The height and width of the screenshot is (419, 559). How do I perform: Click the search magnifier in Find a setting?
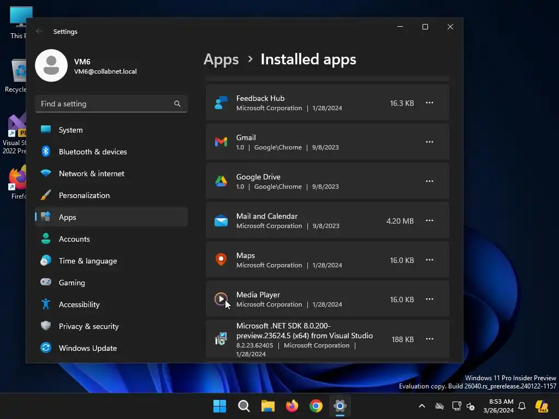177,104
